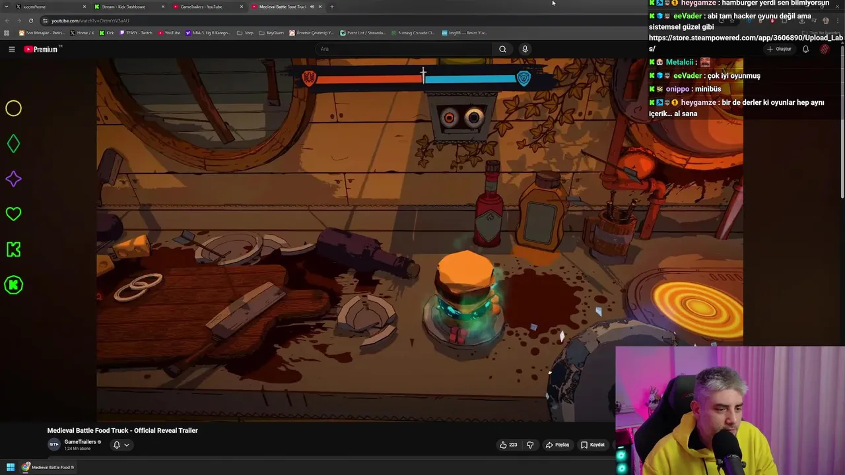The image size is (845, 475).
Task: Click the Medieval Battle Food Truck video title
Action: (122, 430)
